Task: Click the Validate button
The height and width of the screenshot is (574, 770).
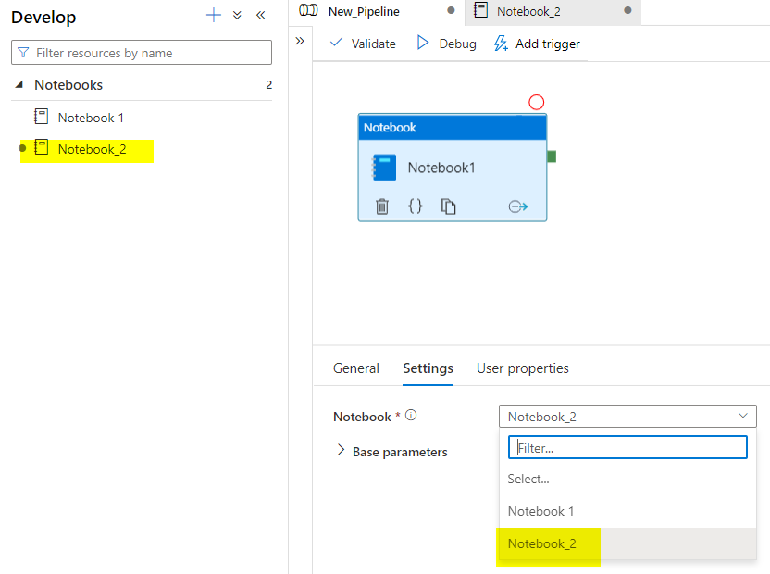Action: tap(363, 44)
